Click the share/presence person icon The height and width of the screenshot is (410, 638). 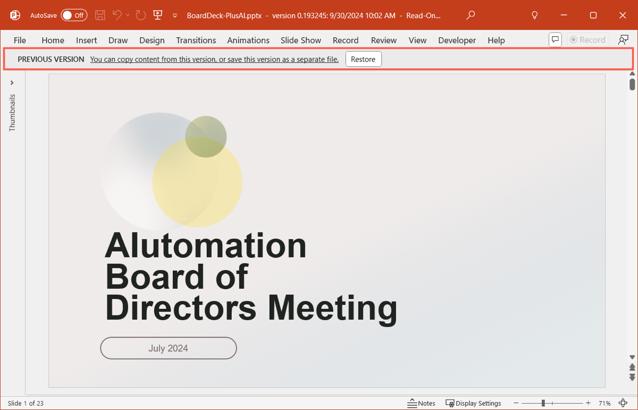pyautogui.click(x=623, y=40)
